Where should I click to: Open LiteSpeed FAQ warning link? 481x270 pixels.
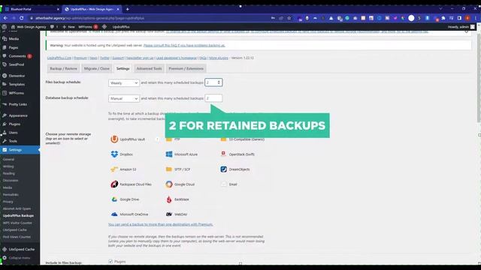(184, 45)
